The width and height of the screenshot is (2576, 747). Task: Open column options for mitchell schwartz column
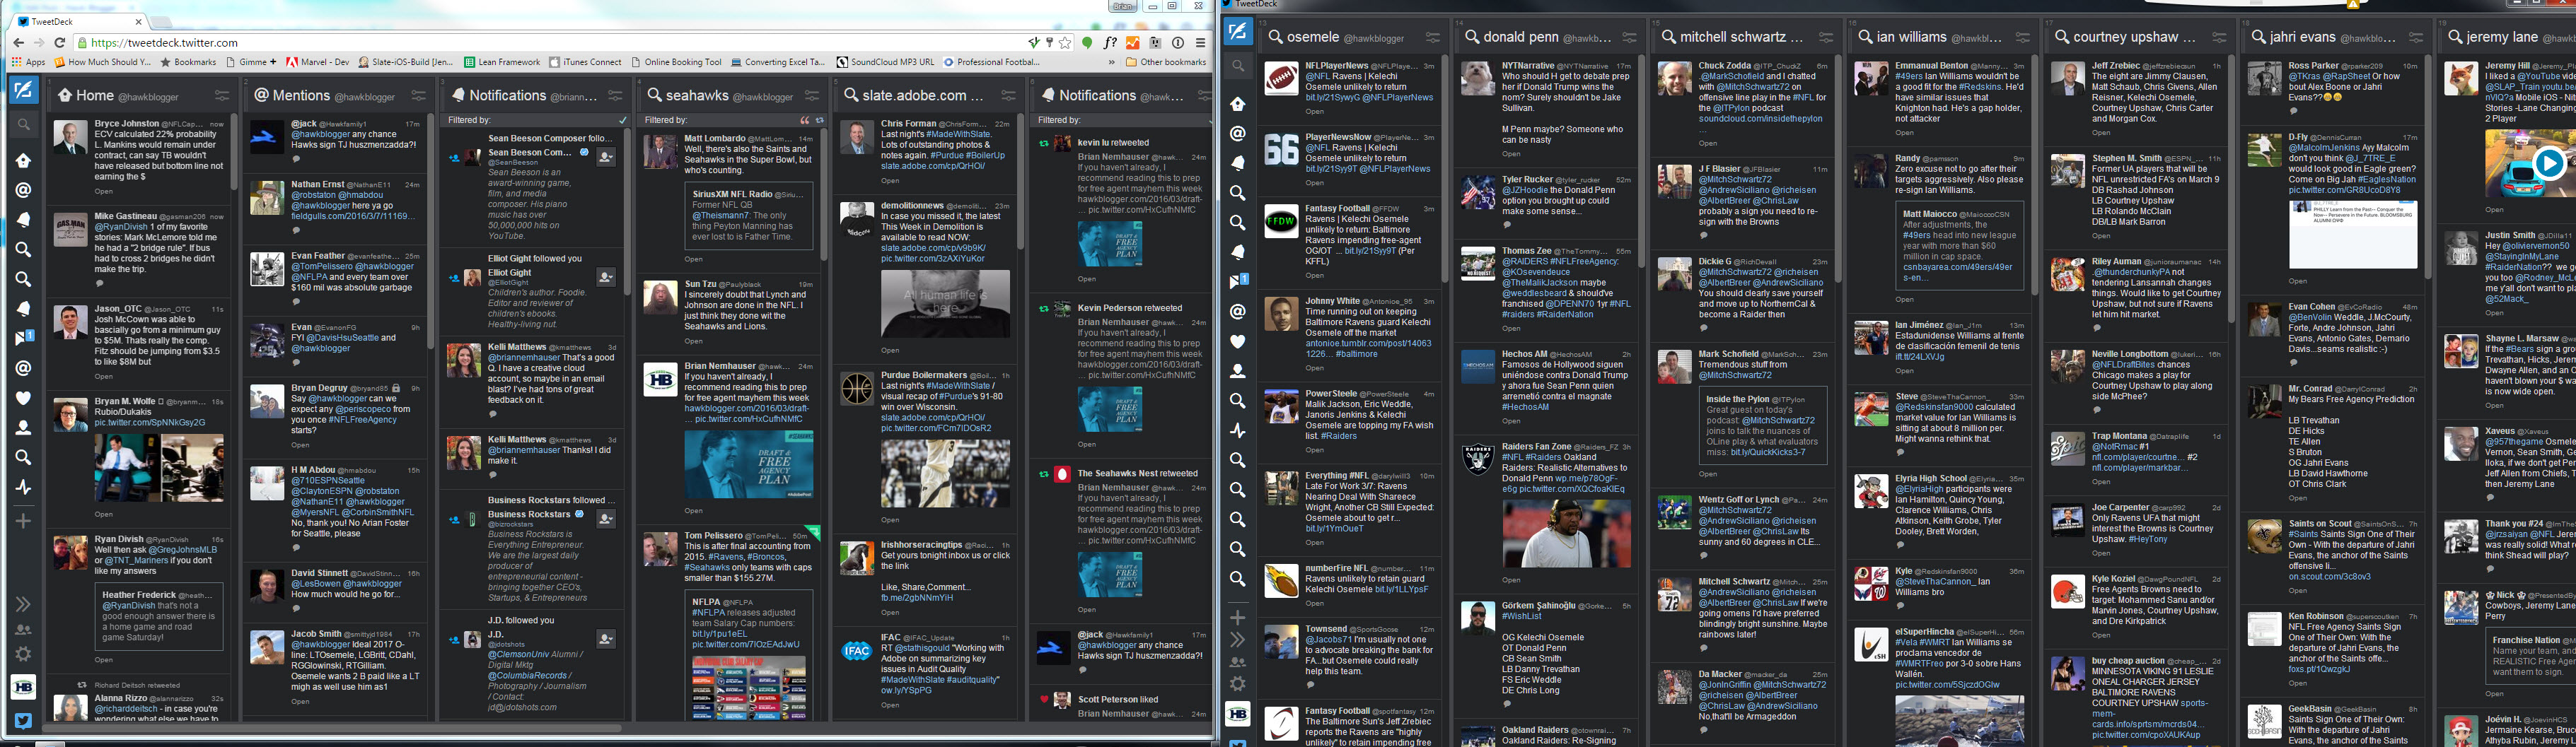[x=1826, y=37]
